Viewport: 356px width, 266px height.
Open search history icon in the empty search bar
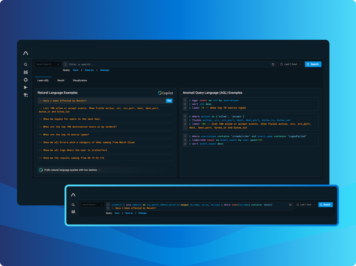pos(273,64)
